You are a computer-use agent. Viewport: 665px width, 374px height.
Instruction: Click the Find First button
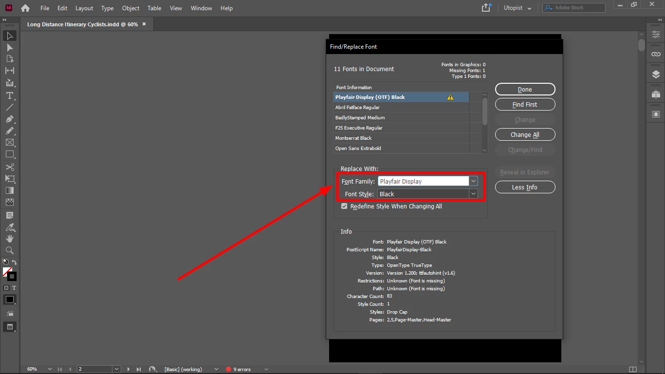(525, 105)
